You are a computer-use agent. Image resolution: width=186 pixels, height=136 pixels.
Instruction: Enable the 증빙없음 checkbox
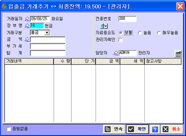(9, 129)
